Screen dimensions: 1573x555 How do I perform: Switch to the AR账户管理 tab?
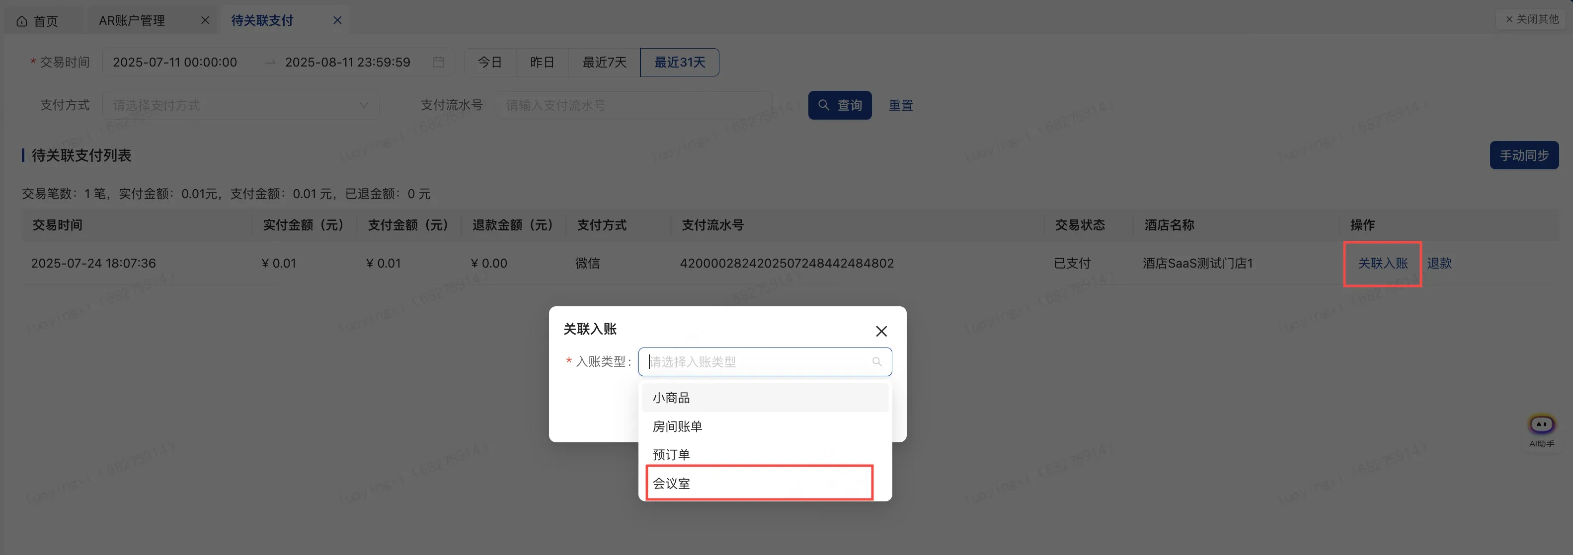coord(132,21)
